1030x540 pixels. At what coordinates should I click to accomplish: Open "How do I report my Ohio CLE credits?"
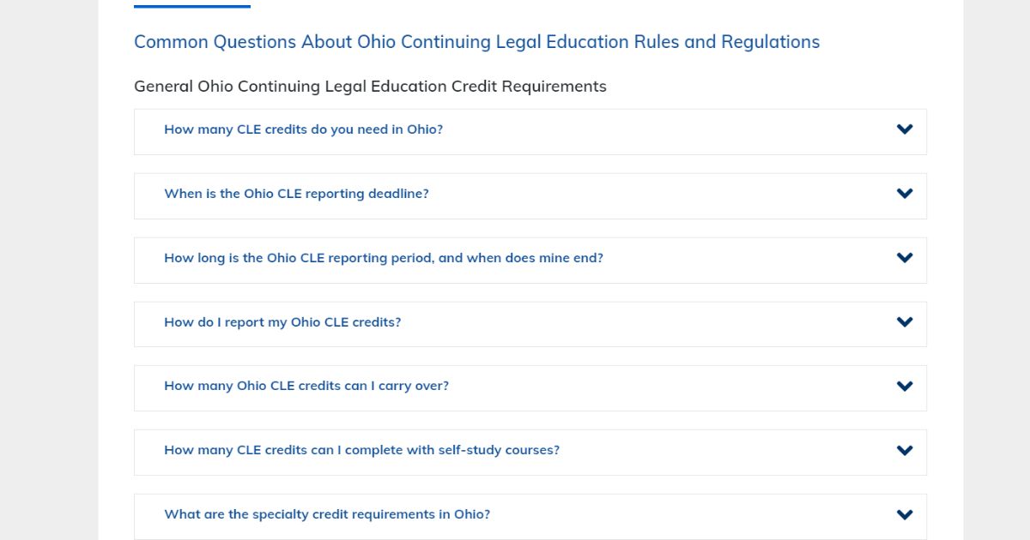[282, 322]
